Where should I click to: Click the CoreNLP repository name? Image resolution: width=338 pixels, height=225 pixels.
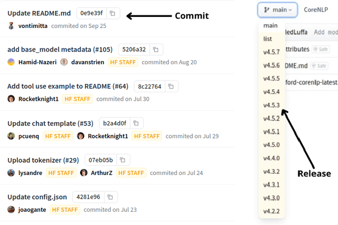tap(316, 9)
